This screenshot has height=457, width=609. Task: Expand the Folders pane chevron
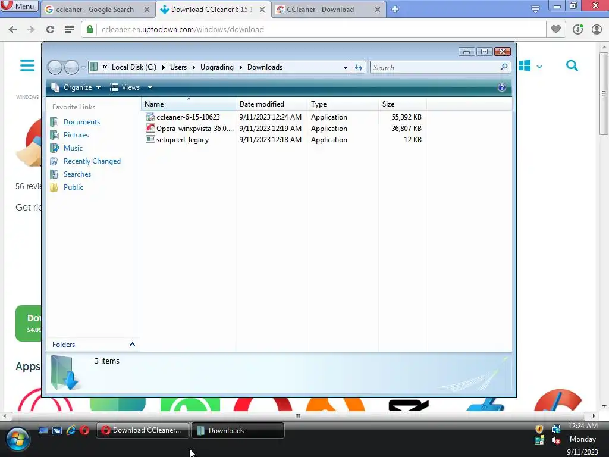[x=132, y=345]
